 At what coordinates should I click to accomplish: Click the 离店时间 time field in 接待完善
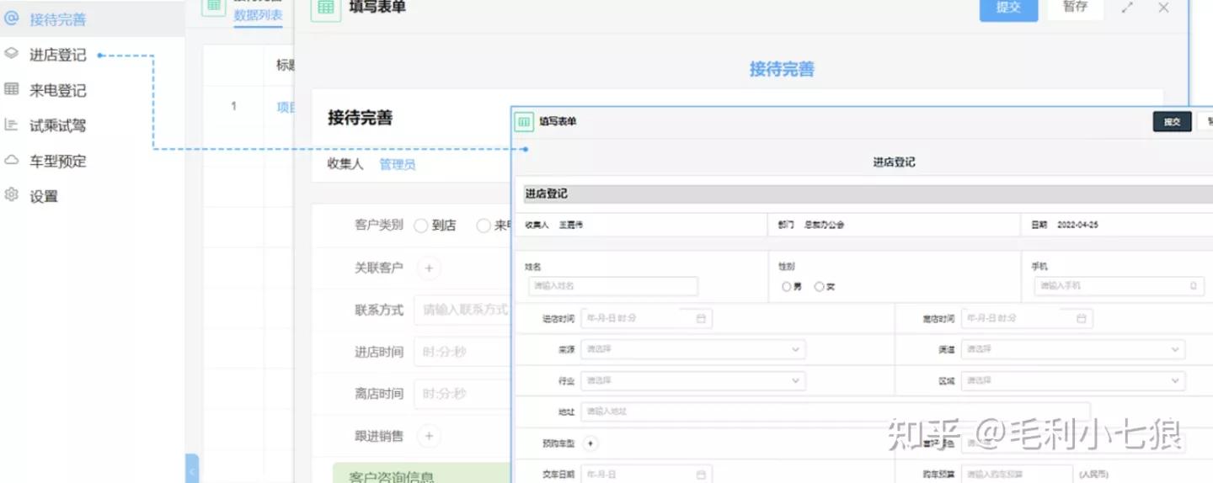(x=462, y=394)
